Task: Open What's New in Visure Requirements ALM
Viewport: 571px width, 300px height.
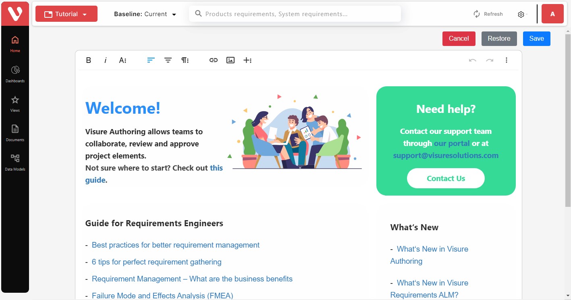Action: coord(430,289)
